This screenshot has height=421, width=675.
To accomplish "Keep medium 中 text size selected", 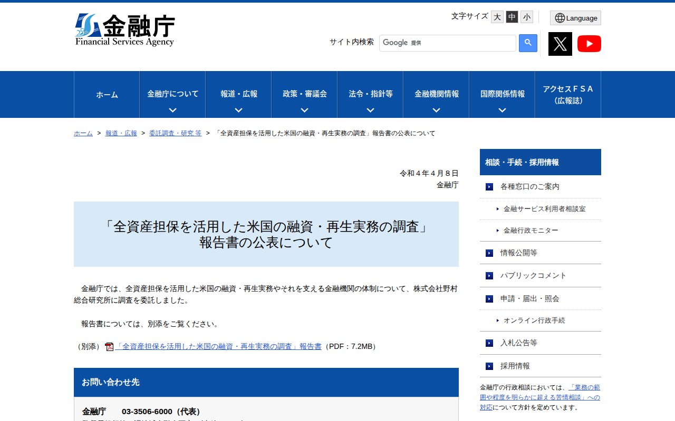I will pyautogui.click(x=512, y=17).
